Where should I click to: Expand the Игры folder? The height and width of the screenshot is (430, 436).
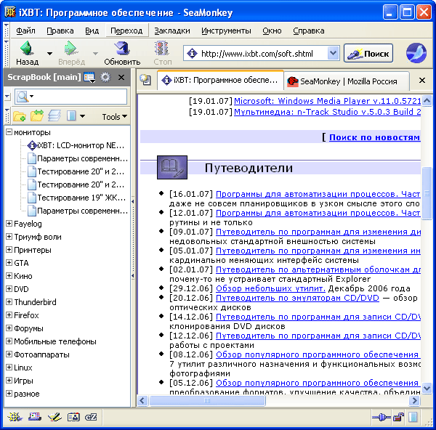9,381
